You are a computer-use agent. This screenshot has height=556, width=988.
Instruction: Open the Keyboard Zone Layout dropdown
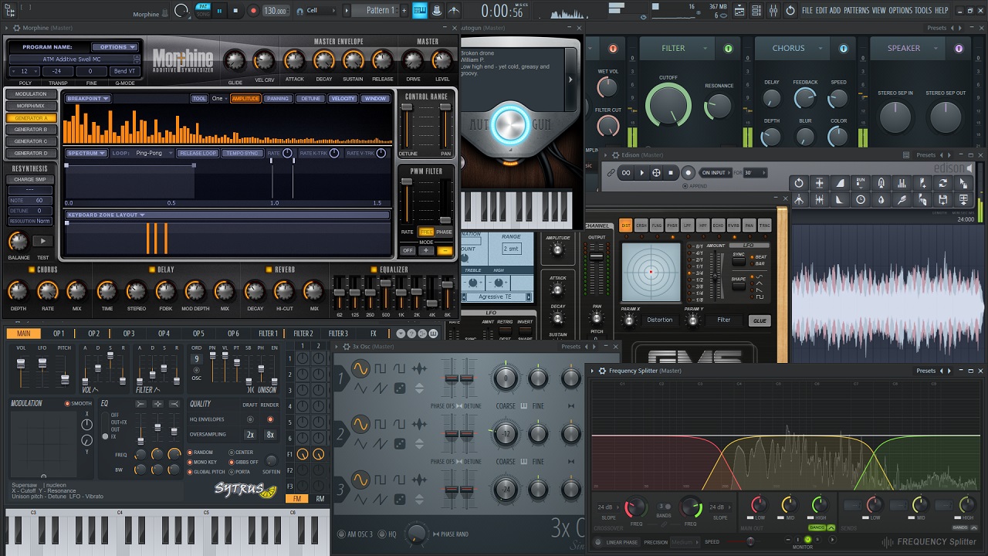click(x=106, y=215)
